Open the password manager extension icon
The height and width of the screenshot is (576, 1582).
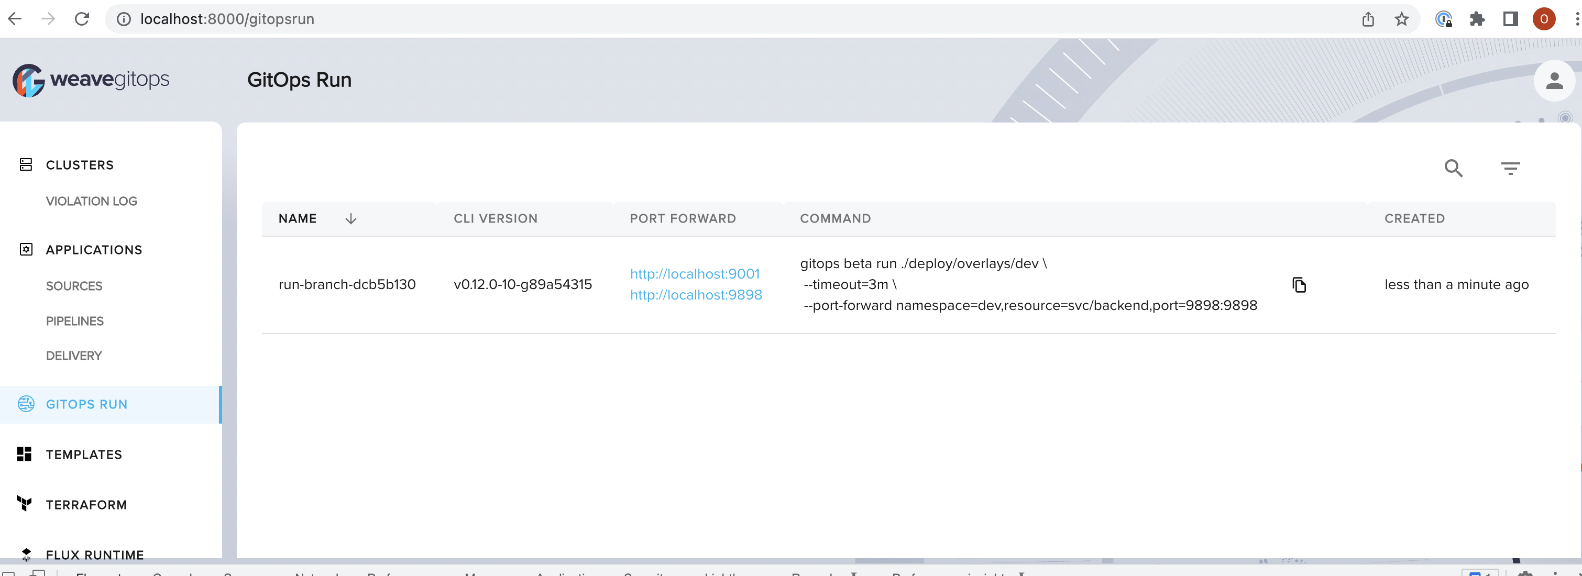[x=1443, y=19]
